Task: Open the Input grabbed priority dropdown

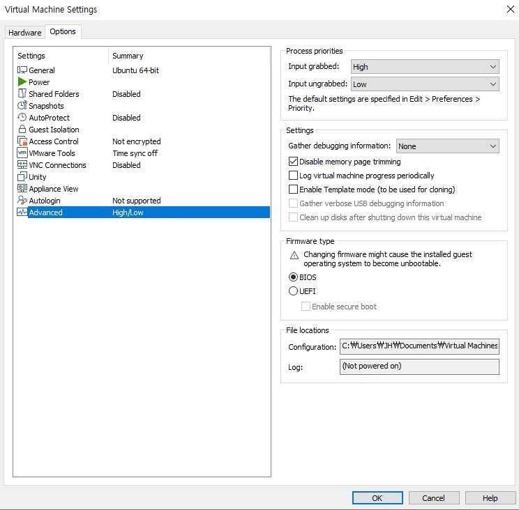Action: [x=425, y=67]
